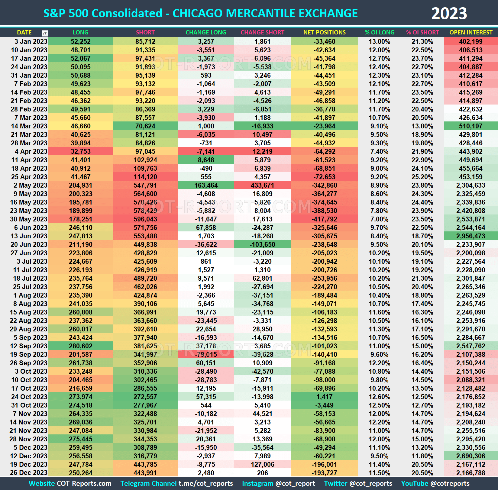The width and height of the screenshot is (498, 490).
Task: Click the % OI SHORT column header
Action: tap(422, 32)
